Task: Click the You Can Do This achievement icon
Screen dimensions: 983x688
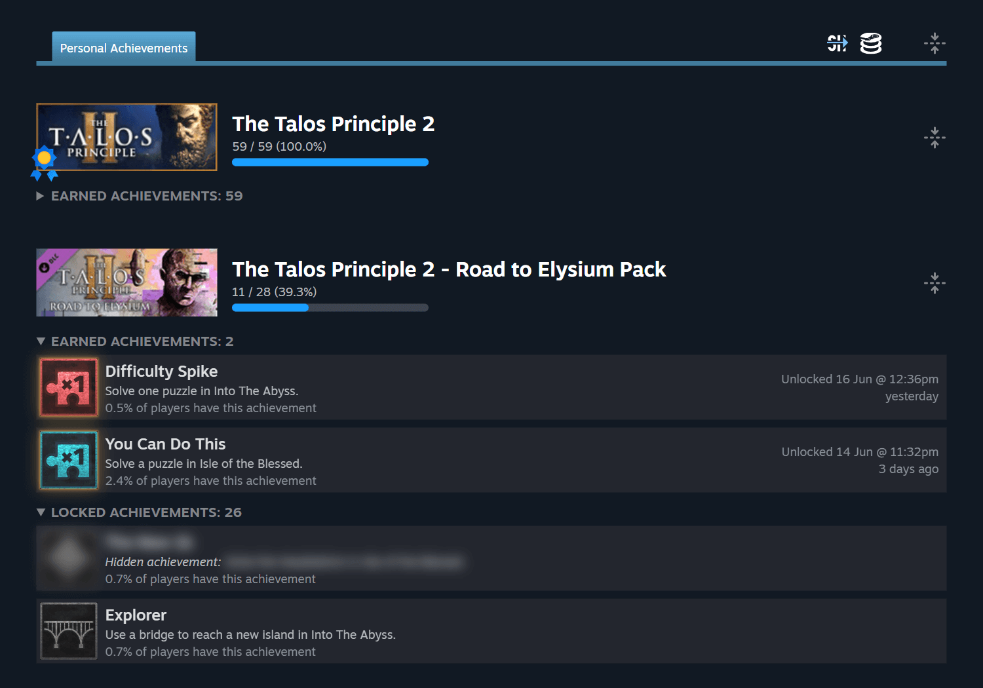Action: [68, 460]
